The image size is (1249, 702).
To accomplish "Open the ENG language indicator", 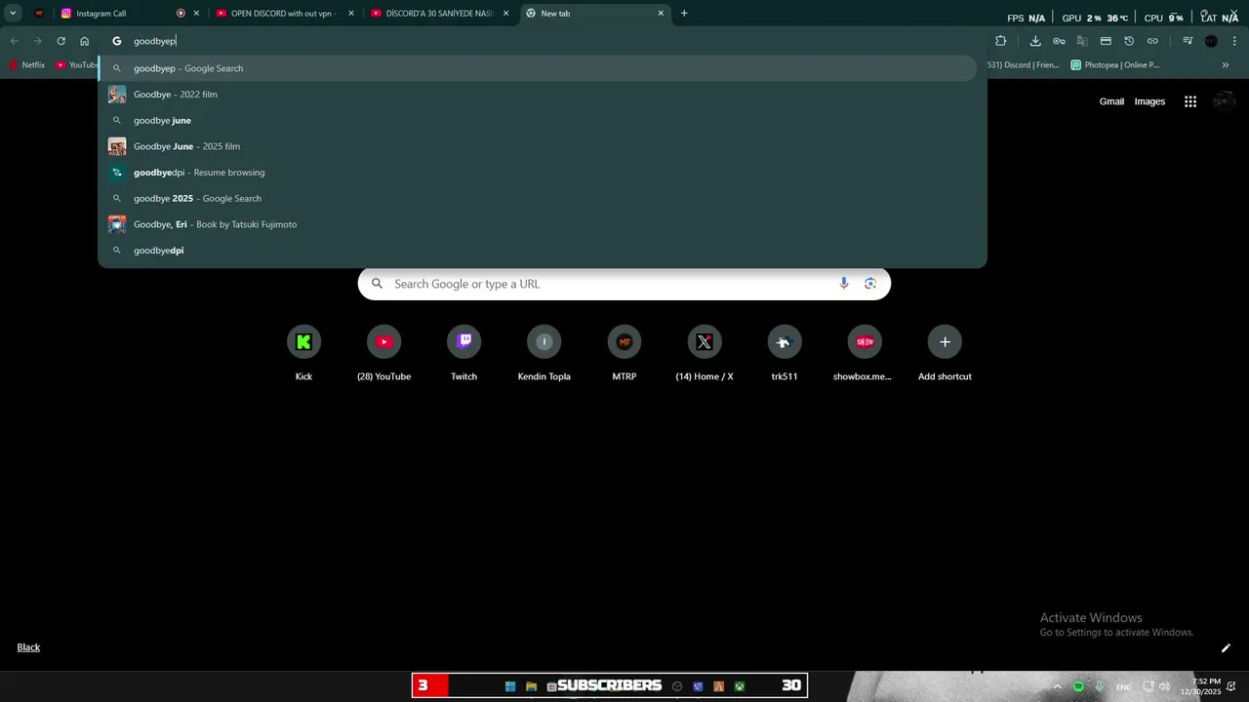I will click(x=1124, y=687).
